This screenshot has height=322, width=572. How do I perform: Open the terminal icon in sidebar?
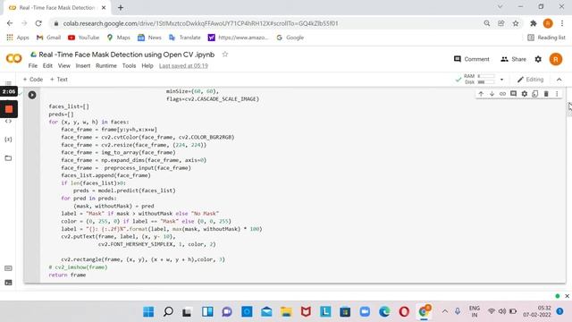tap(8, 283)
